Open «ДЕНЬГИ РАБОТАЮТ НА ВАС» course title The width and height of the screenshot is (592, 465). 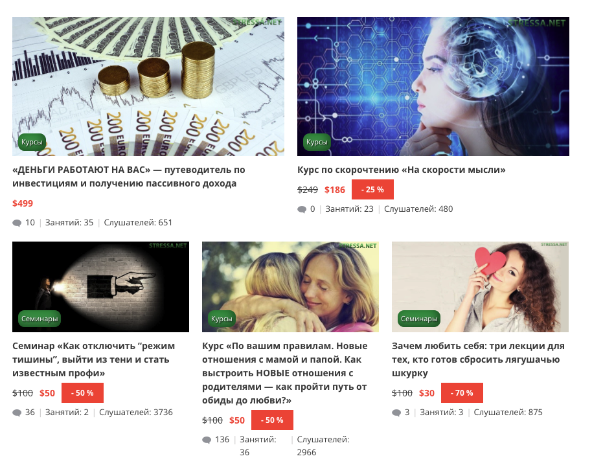pos(129,177)
